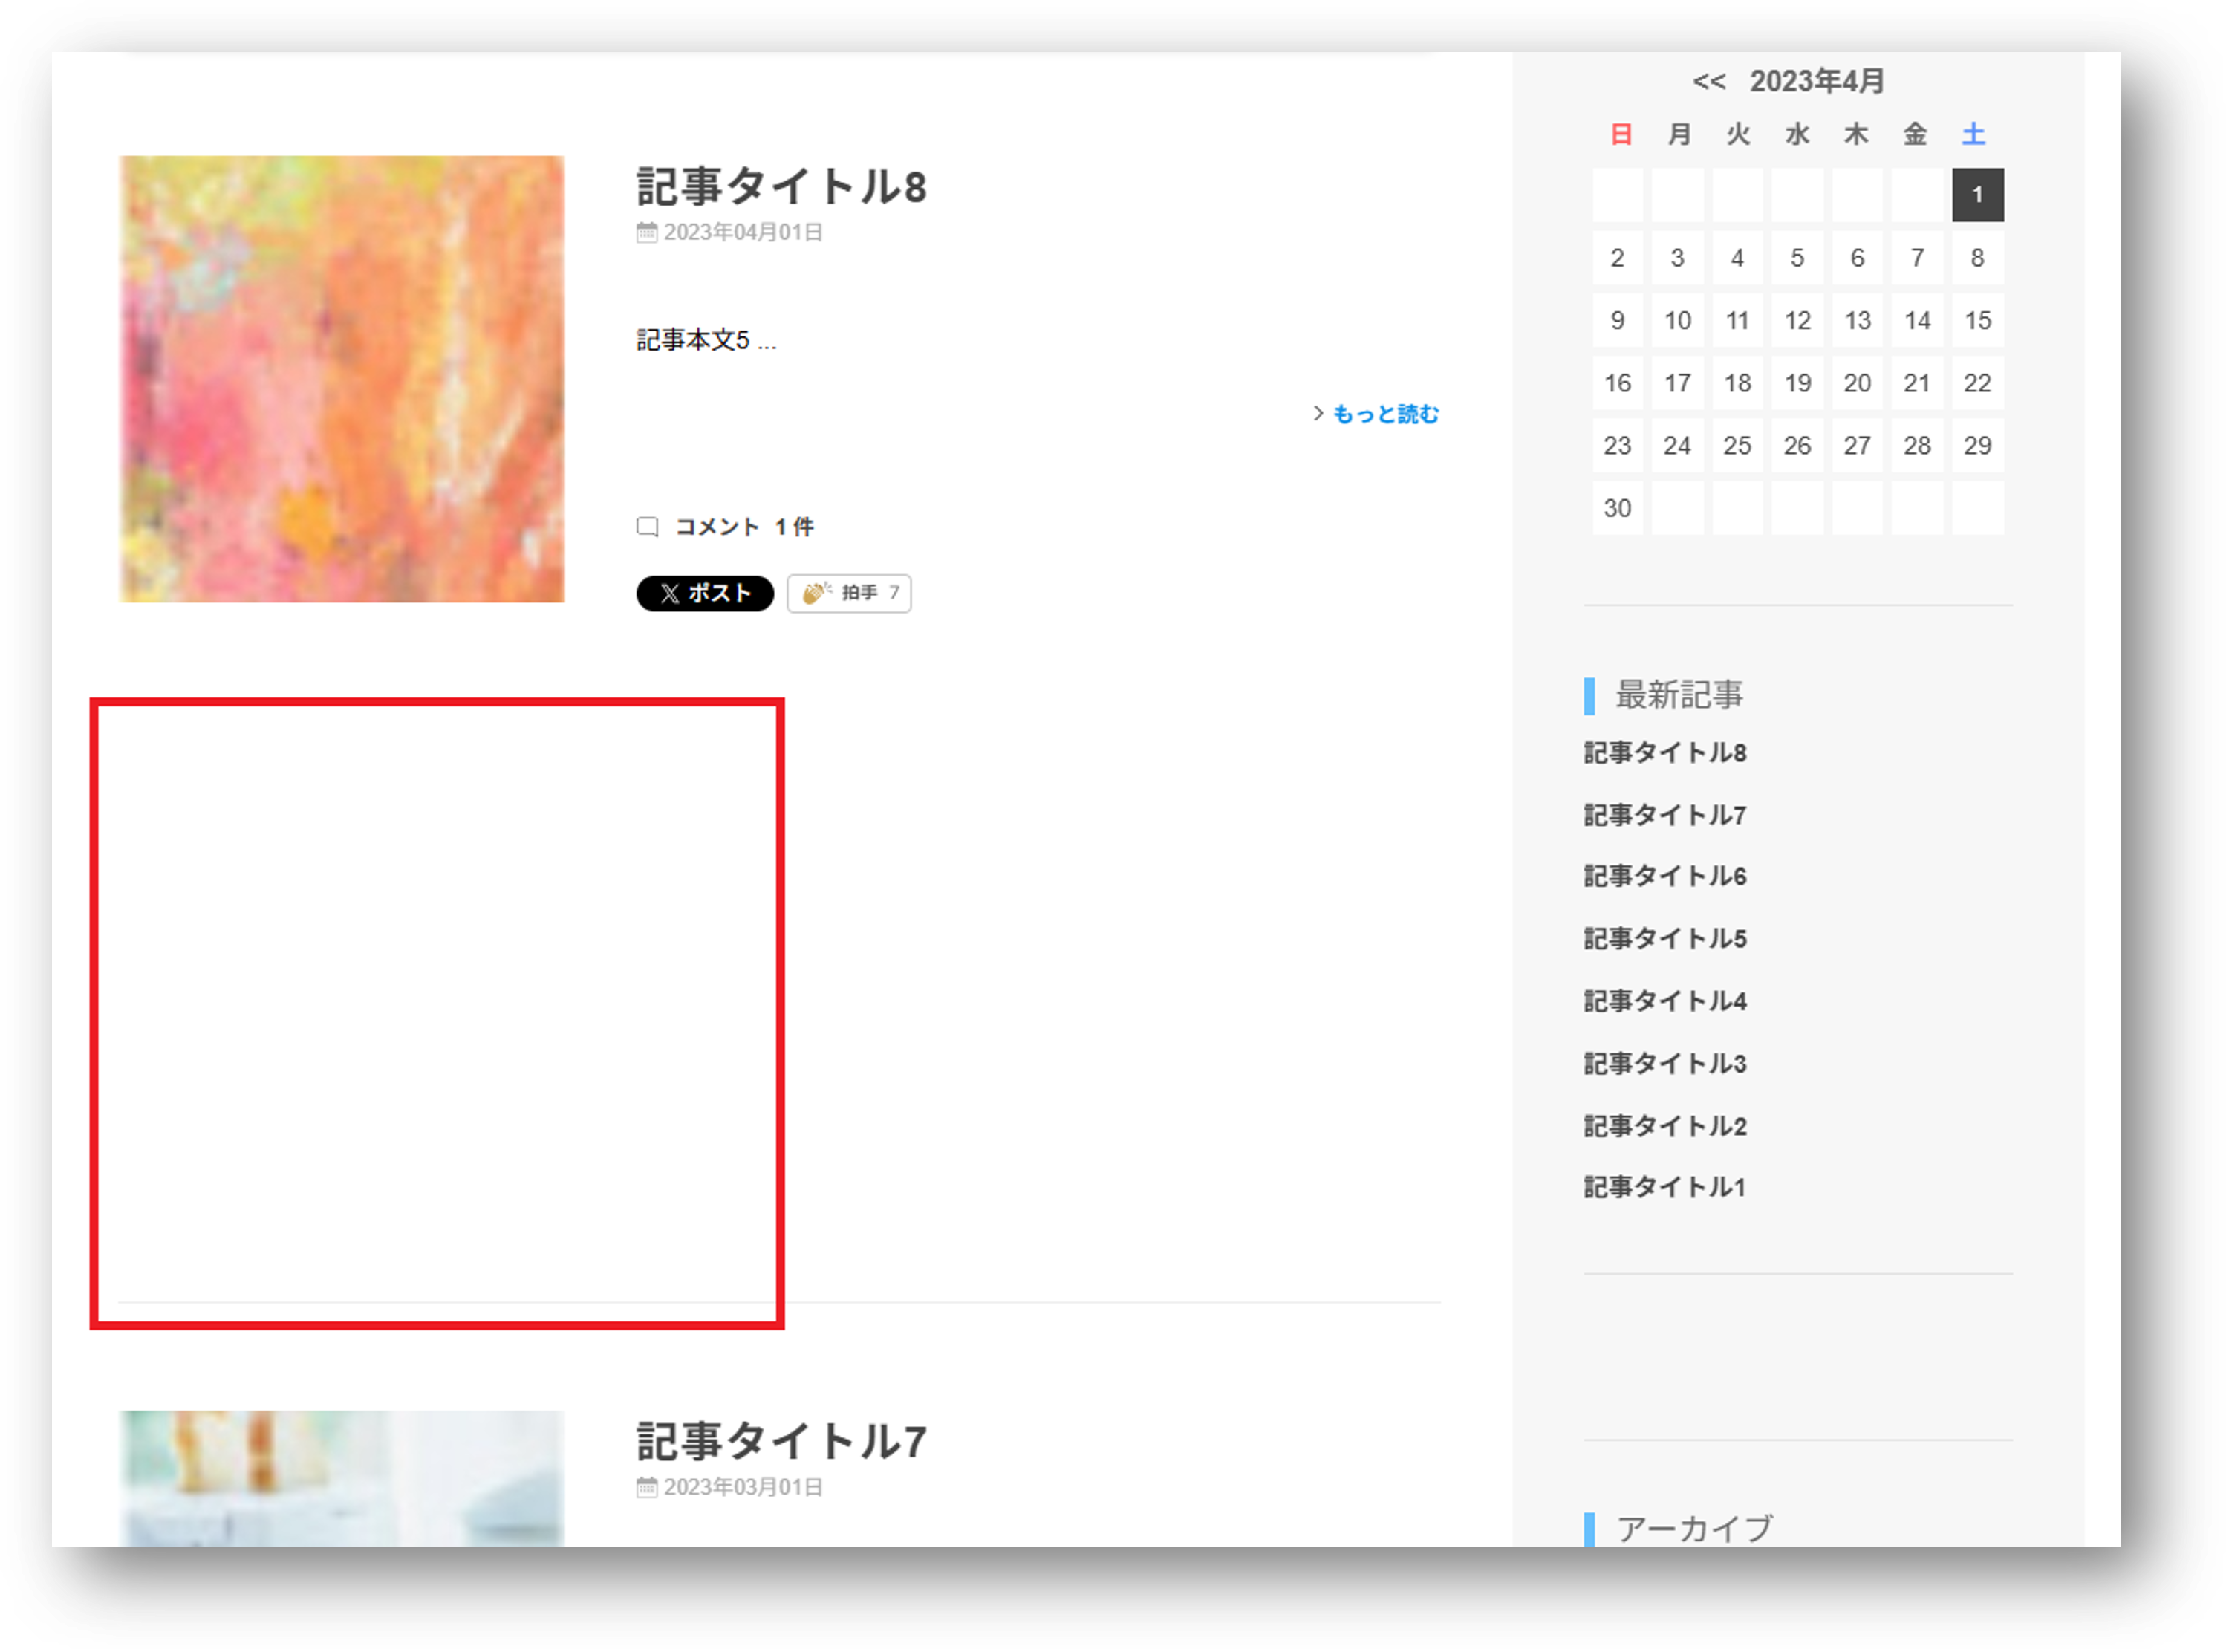
Task: Click the 拍手 7 clap button
Action: click(x=849, y=594)
